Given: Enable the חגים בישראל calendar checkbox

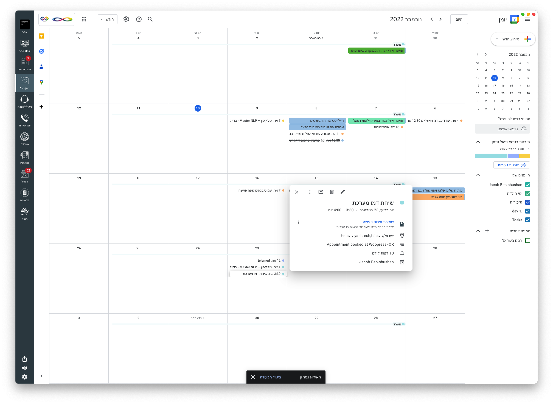Looking at the screenshot, I should 527,240.
